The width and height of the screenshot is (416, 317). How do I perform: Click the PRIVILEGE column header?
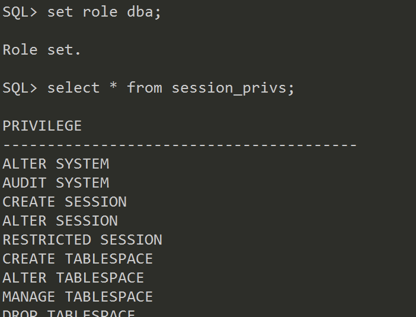42,126
